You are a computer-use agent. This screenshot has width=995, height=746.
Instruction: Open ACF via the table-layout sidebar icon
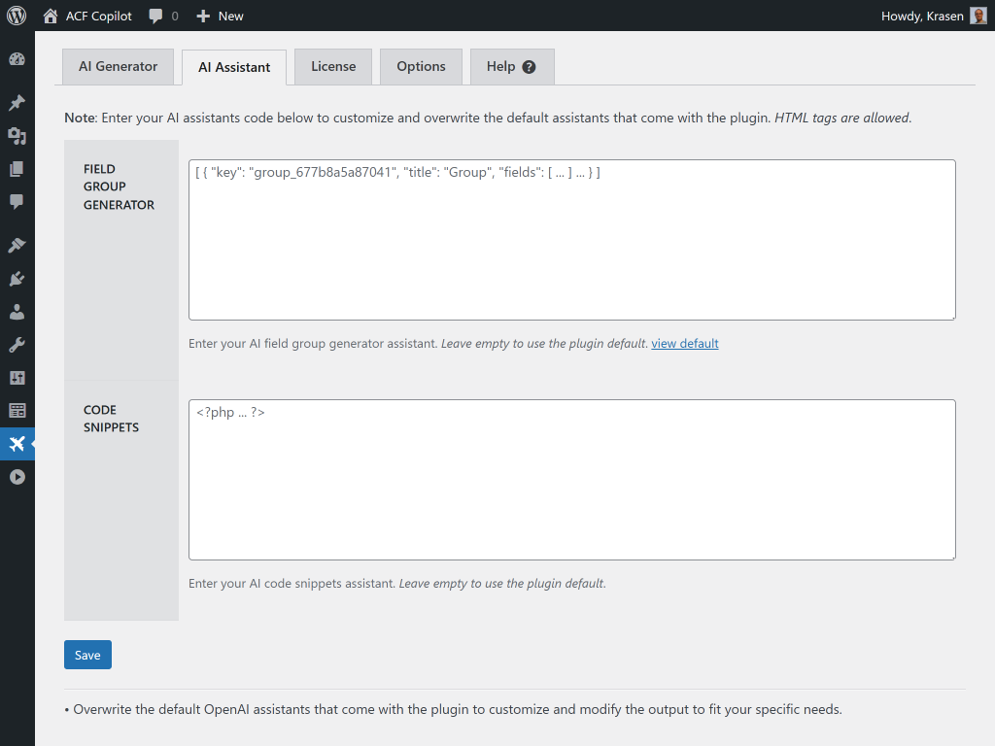point(17,411)
